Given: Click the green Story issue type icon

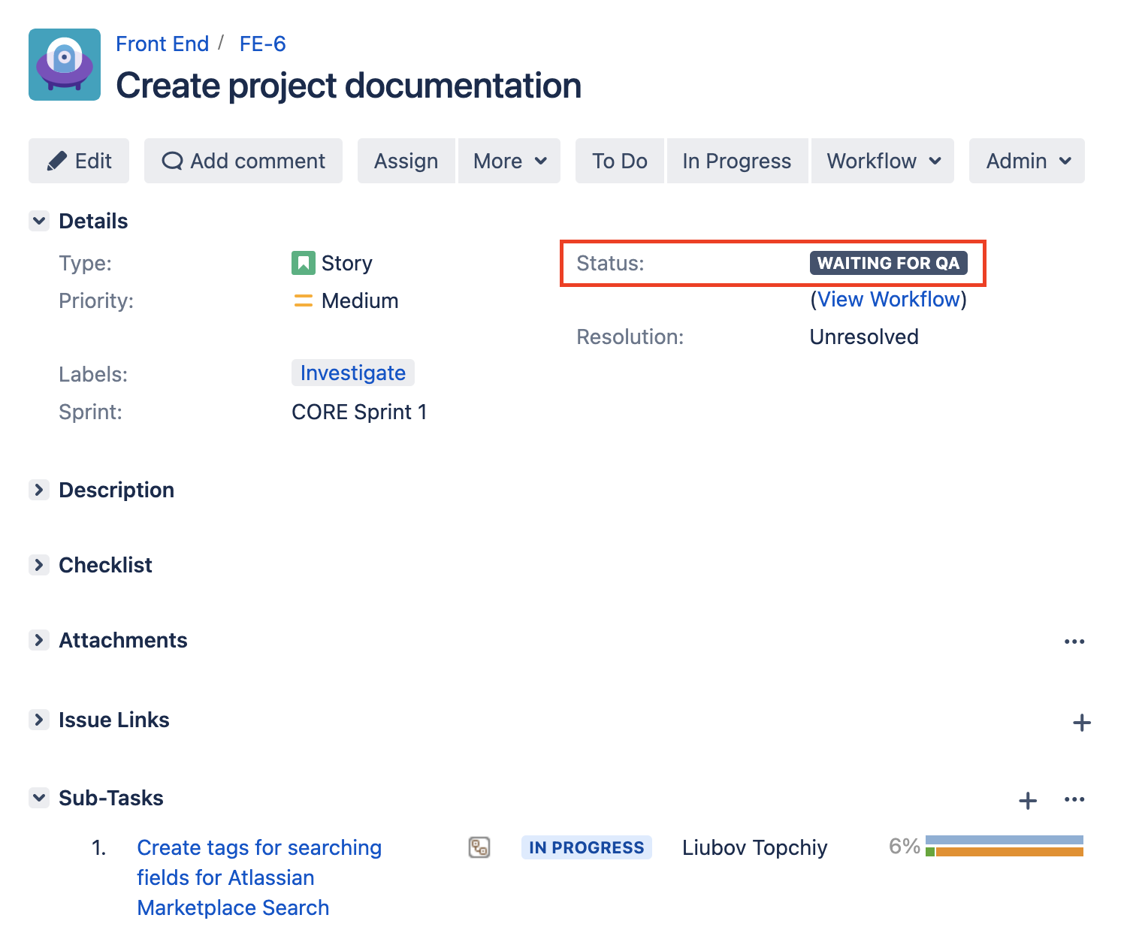Looking at the screenshot, I should pyautogui.click(x=303, y=263).
